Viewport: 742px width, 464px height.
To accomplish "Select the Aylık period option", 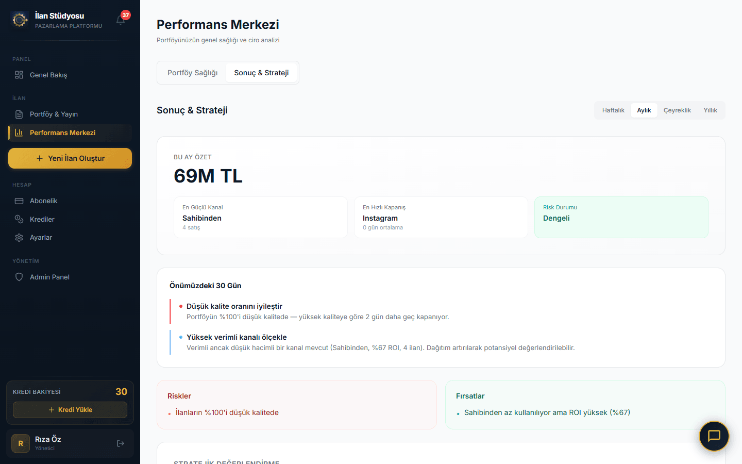I will pyautogui.click(x=644, y=110).
